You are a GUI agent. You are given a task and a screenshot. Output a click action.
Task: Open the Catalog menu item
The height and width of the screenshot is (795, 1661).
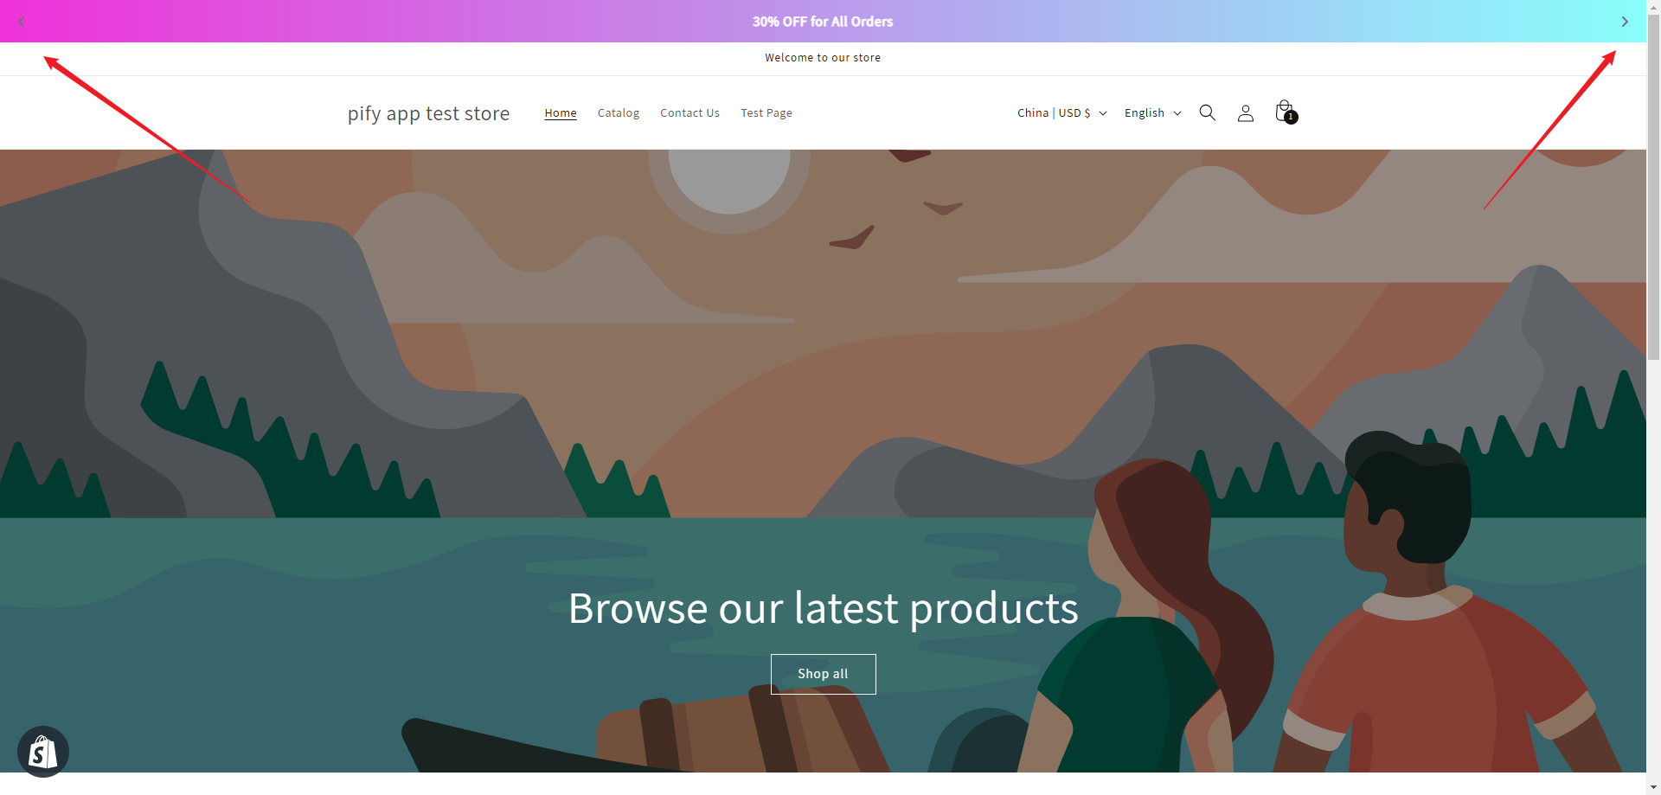(619, 113)
